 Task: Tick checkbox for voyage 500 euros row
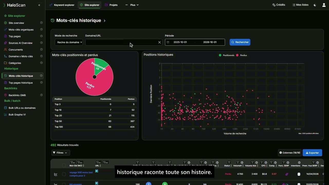coord(64,174)
